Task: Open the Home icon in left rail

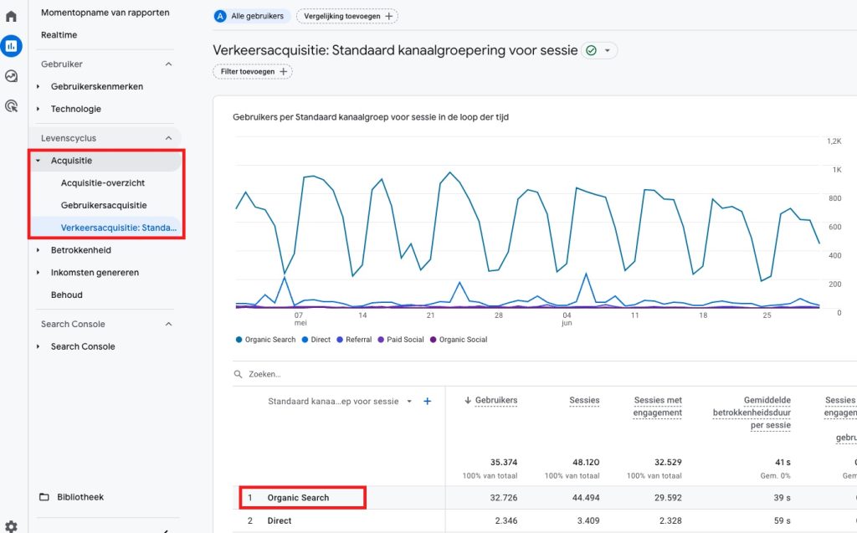Action: tap(11, 16)
